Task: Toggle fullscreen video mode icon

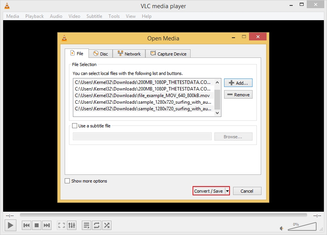Action: pos(61,225)
